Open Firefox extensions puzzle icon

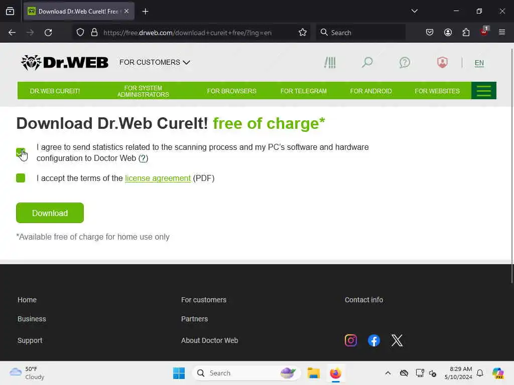click(x=466, y=33)
